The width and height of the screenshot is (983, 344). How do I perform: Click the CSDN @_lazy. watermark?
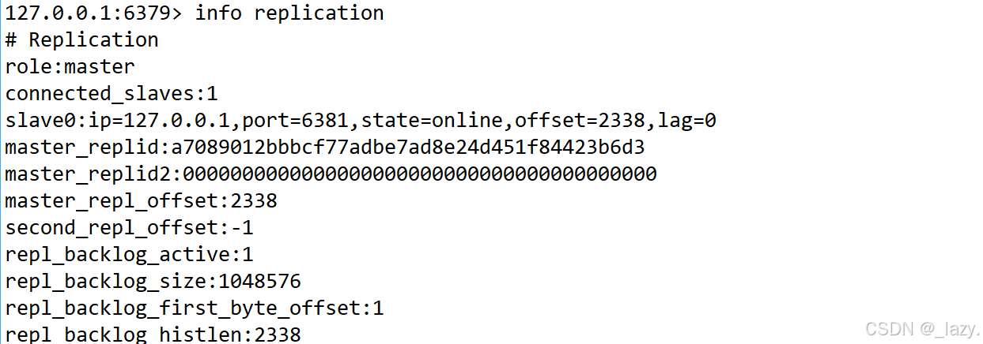click(922, 328)
